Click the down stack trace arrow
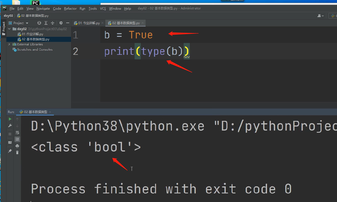Screen dimensions: 337x202 click(x=17, y=126)
